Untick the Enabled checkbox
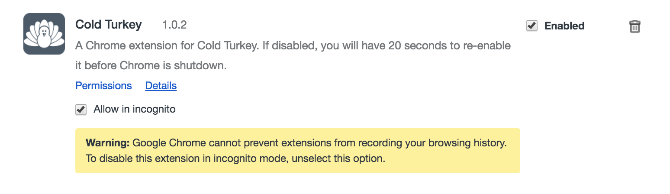This screenshot has height=194, width=670. [x=532, y=26]
